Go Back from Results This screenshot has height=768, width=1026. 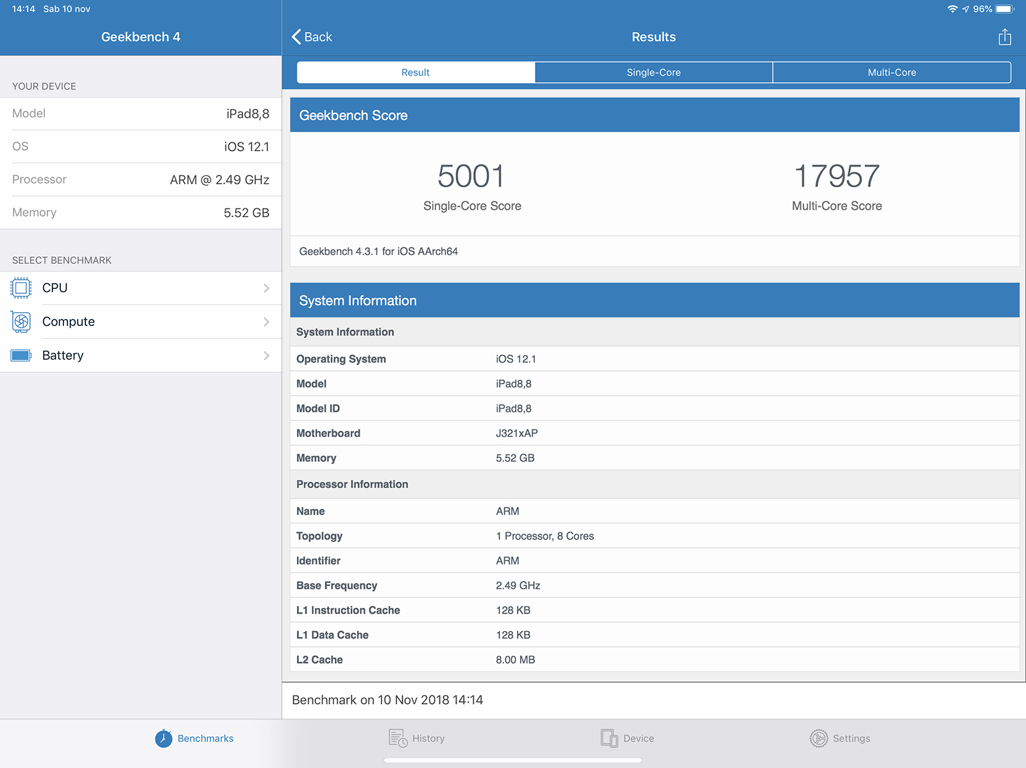point(312,37)
